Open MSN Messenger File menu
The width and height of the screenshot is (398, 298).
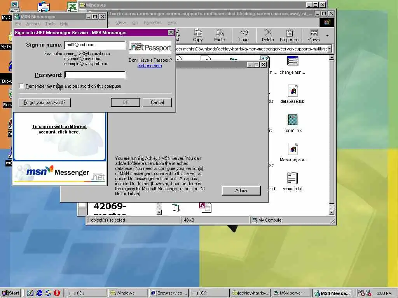[18, 24]
